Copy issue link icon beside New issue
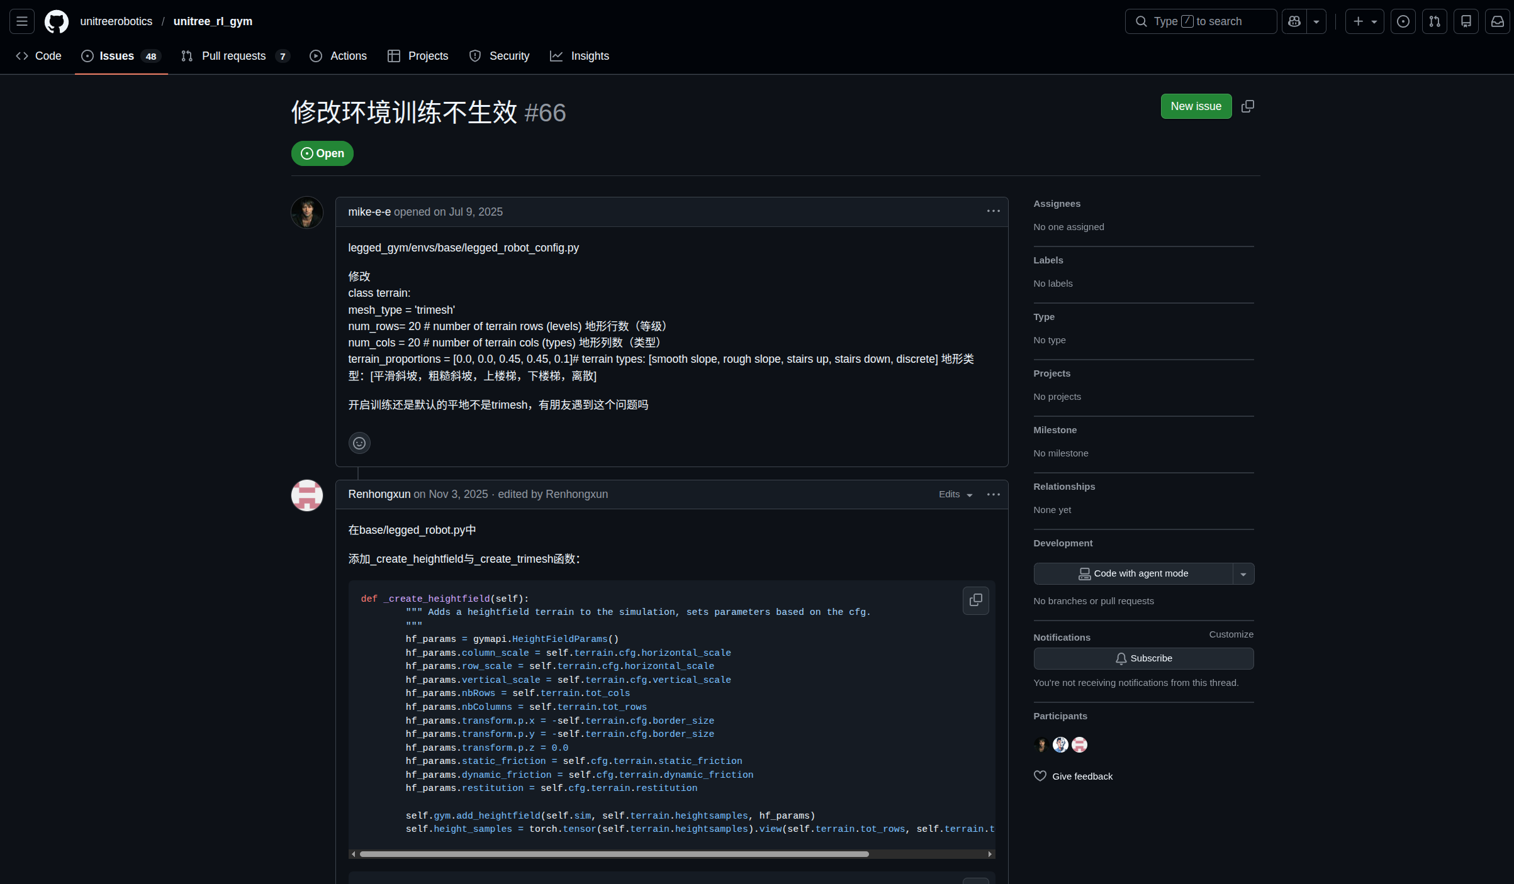Screen dimensions: 1514x884 (x=1247, y=106)
